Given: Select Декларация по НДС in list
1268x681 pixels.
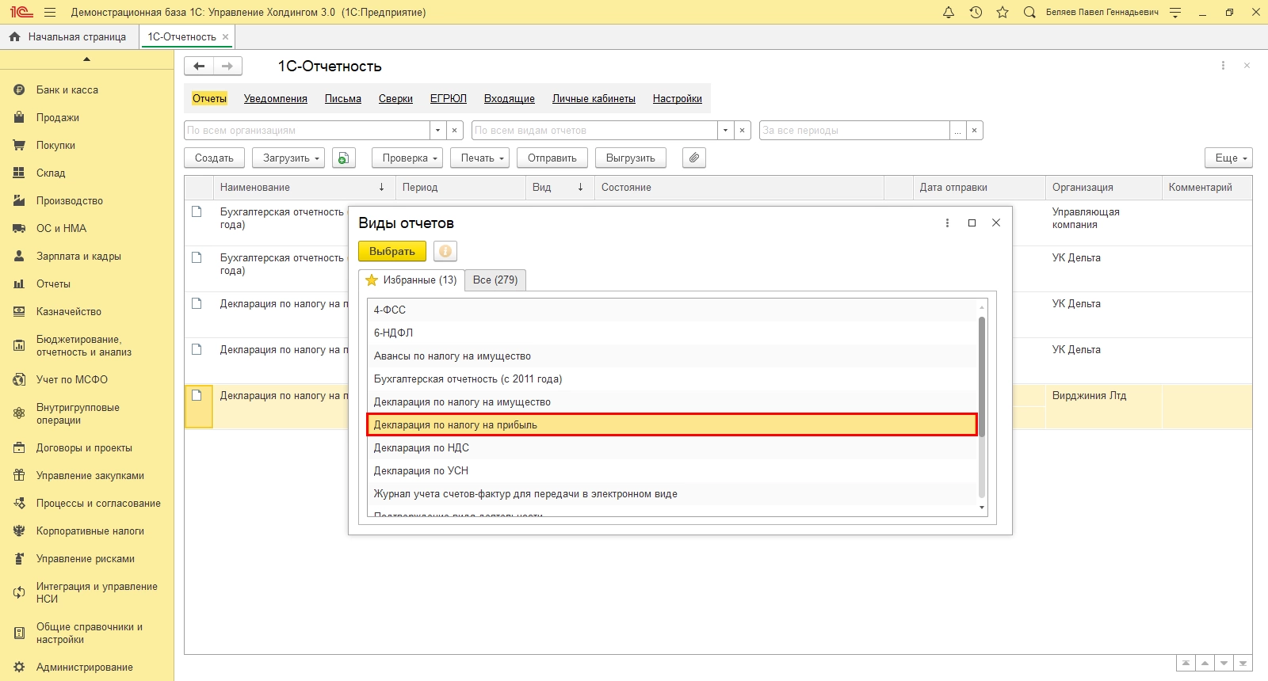Looking at the screenshot, I should [x=422, y=447].
